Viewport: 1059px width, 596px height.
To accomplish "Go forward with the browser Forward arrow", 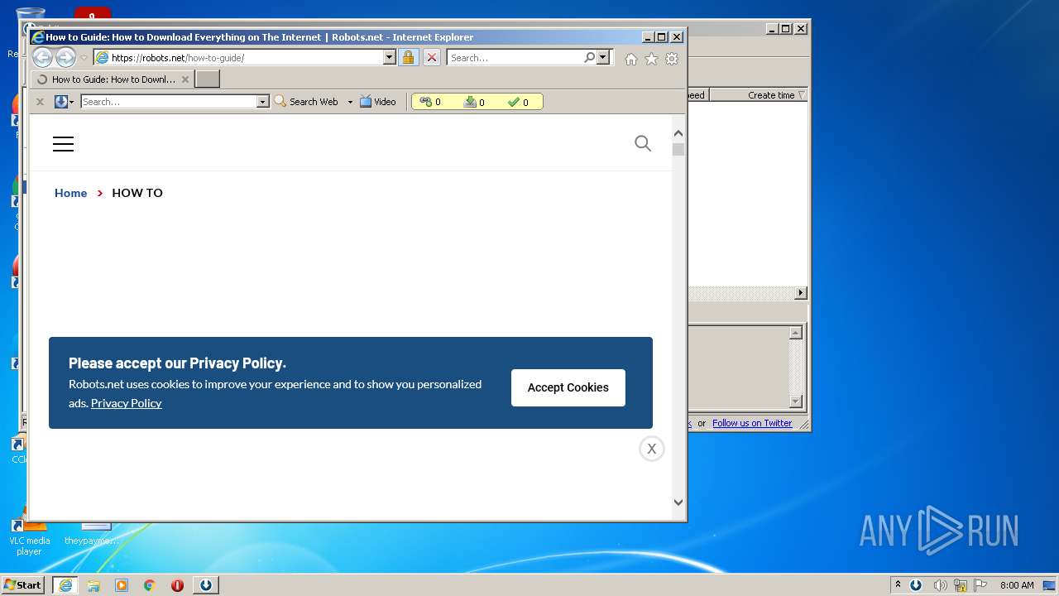I will tap(65, 57).
